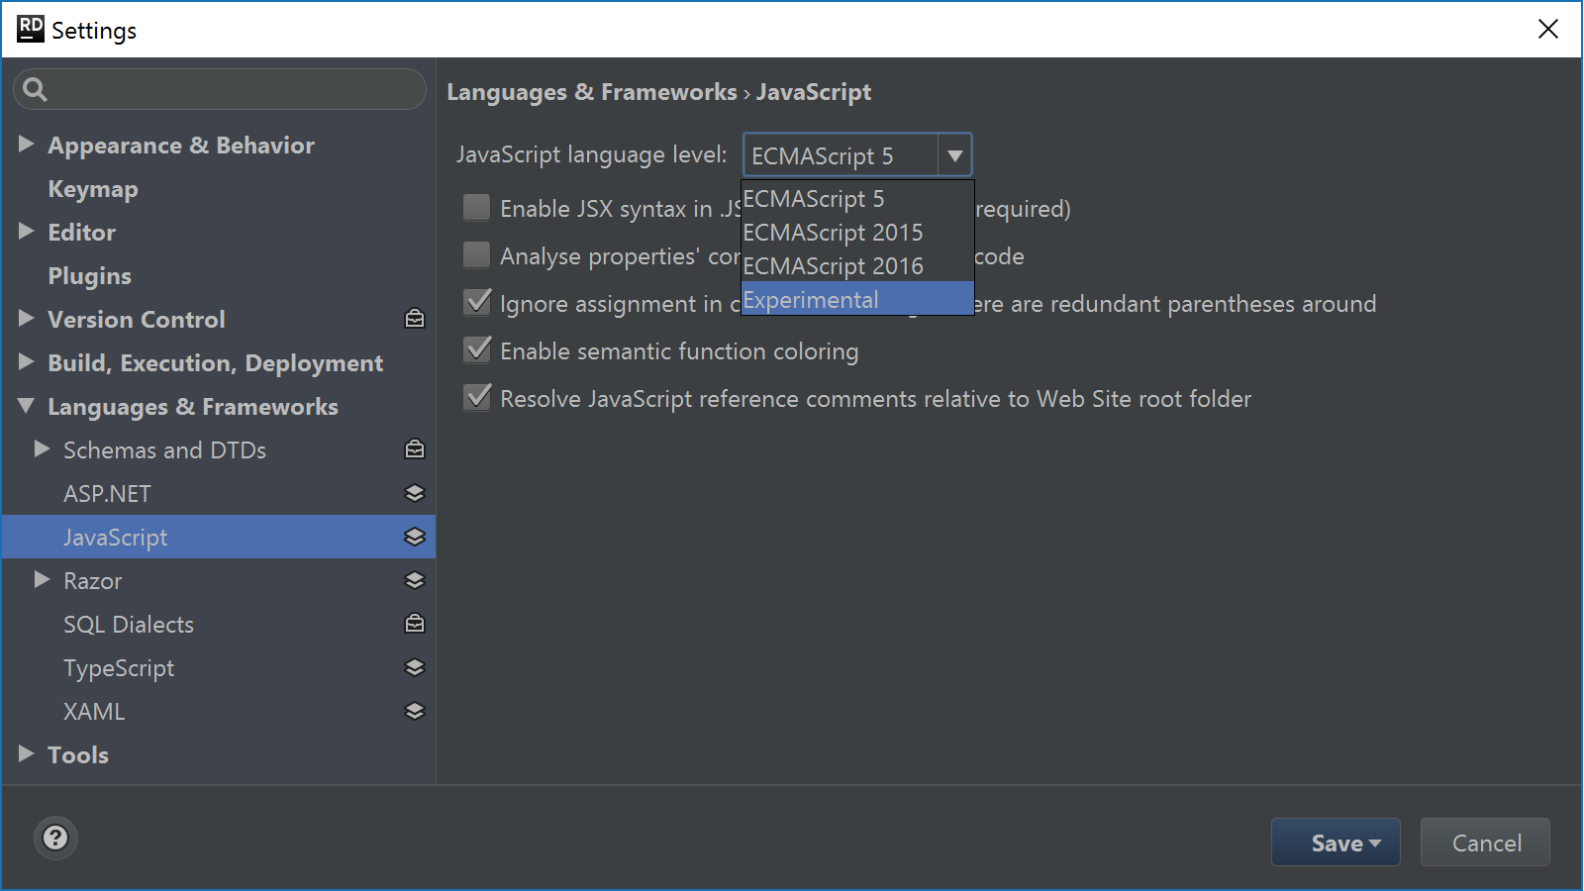1584x891 pixels.
Task: Click the layers icon beside XAML
Action: tap(415, 711)
